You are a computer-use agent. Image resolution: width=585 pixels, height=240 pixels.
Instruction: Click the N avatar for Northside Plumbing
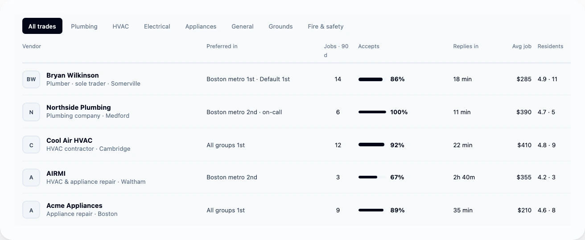31,112
